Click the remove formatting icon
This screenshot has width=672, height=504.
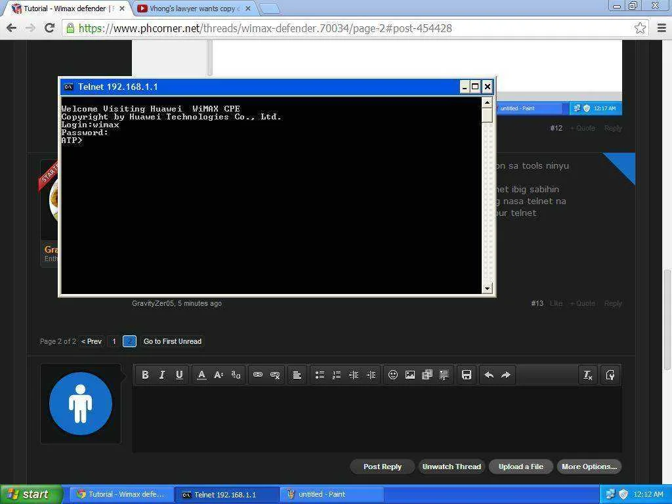[587, 375]
